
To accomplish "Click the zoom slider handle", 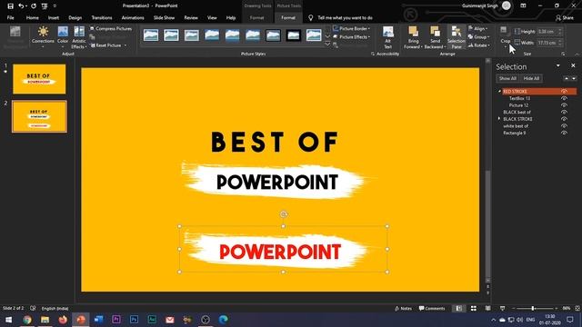I will pyautogui.click(x=533, y=309).
